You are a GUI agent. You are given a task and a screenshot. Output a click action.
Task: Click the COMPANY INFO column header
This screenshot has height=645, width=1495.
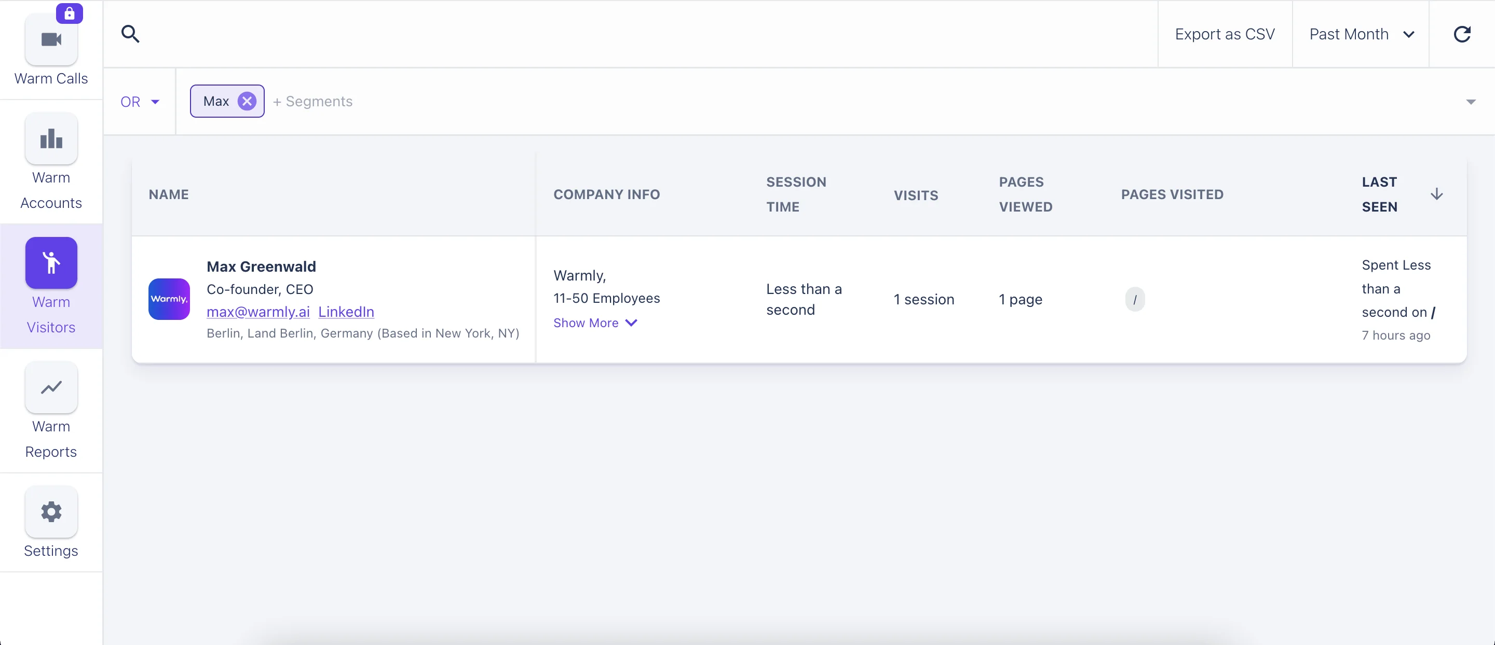(x=606, y=195)
